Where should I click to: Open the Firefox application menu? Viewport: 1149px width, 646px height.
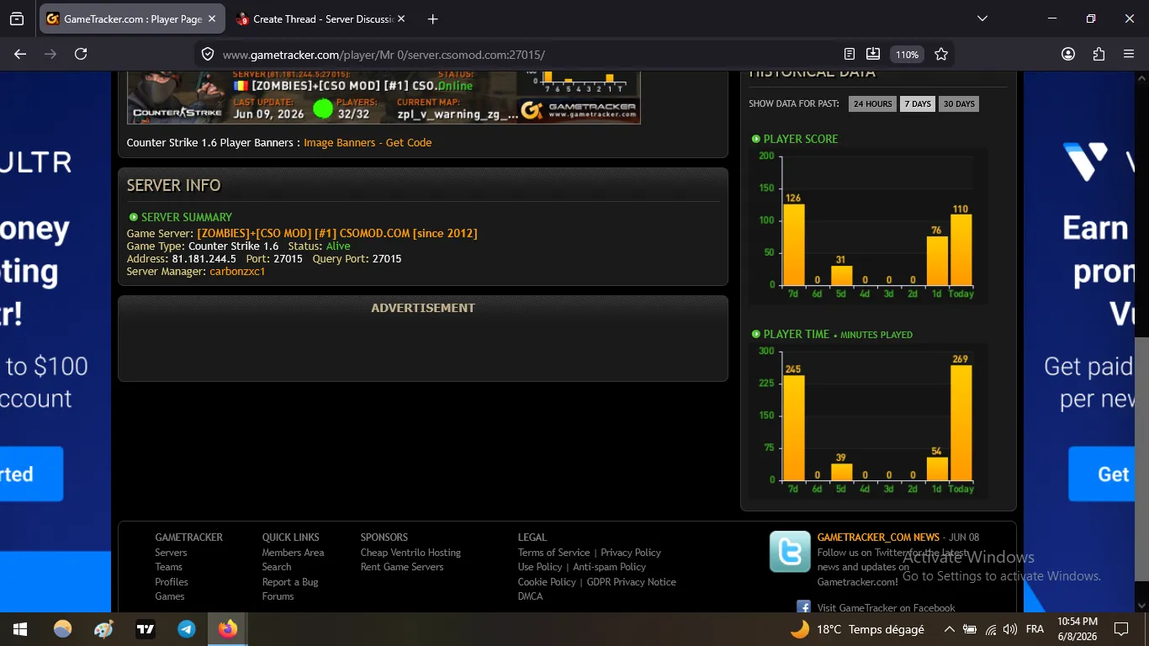click(1129, 54)
